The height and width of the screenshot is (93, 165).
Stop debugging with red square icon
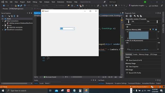click(80, 6)
